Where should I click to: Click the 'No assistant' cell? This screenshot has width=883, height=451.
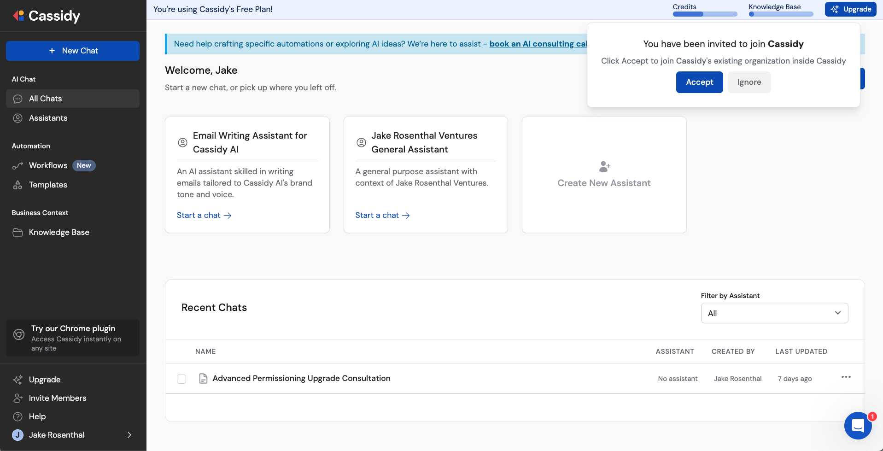678,379
